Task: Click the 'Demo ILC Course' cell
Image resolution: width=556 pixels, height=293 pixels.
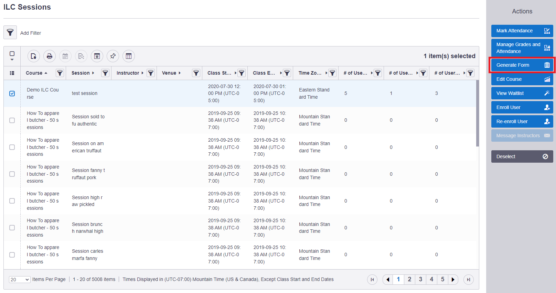Action: coord(43,94)
